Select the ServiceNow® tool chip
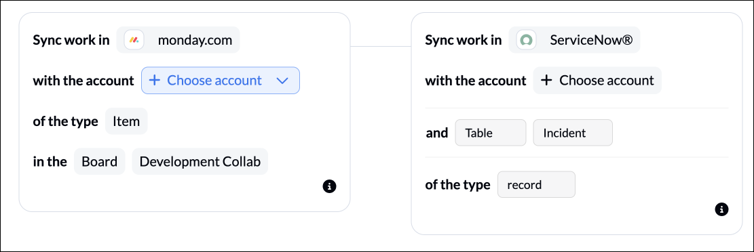Screen dimensions: 754x252 (574, 40)
